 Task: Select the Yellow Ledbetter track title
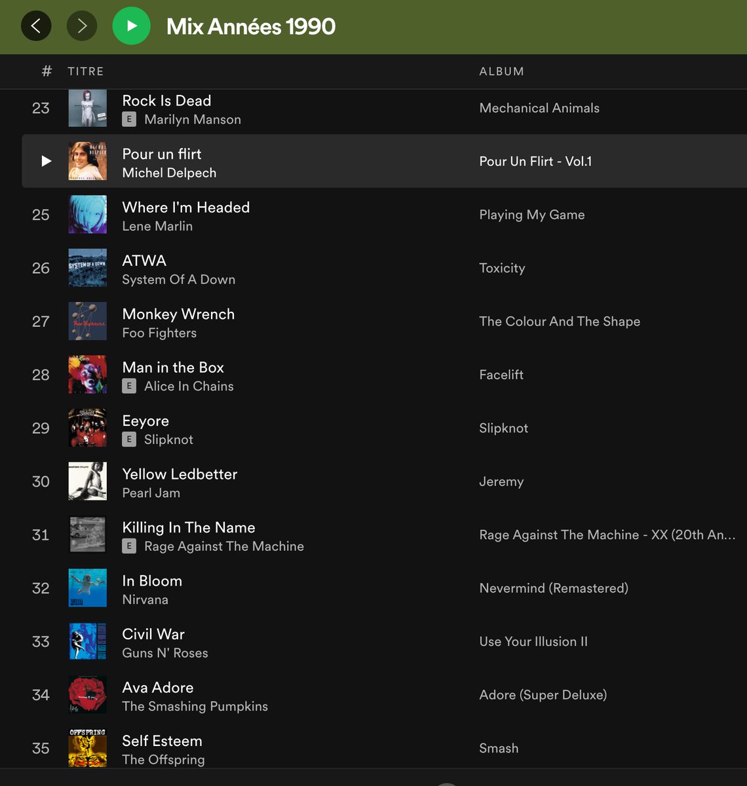(180, 474)
